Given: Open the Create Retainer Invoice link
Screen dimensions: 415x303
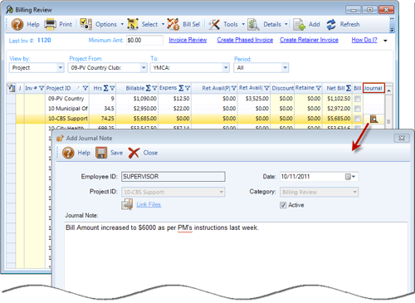Looking at the screenshot, I should (x=309, y=40).
